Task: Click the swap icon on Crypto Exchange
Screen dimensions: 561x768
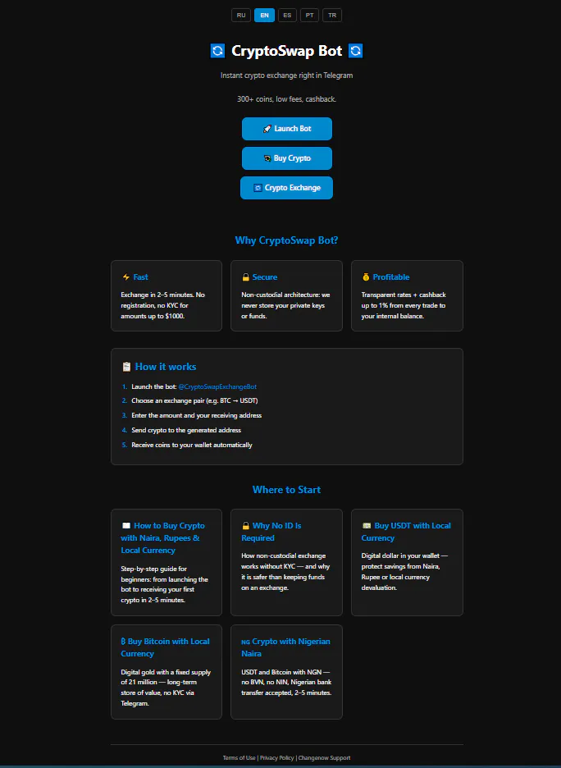Action: click(258, 188)
